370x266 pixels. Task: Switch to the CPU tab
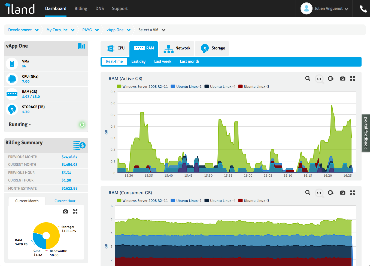coord(115,48)
